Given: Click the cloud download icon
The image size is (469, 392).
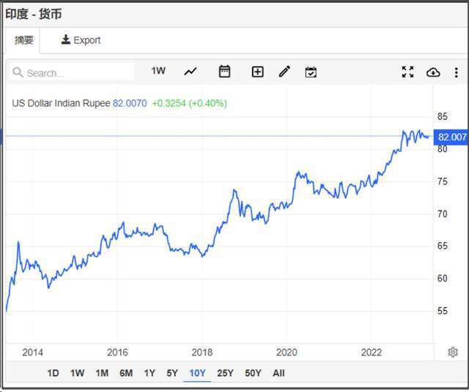Looking at the screenshot, I should click(x=433, y=72).
